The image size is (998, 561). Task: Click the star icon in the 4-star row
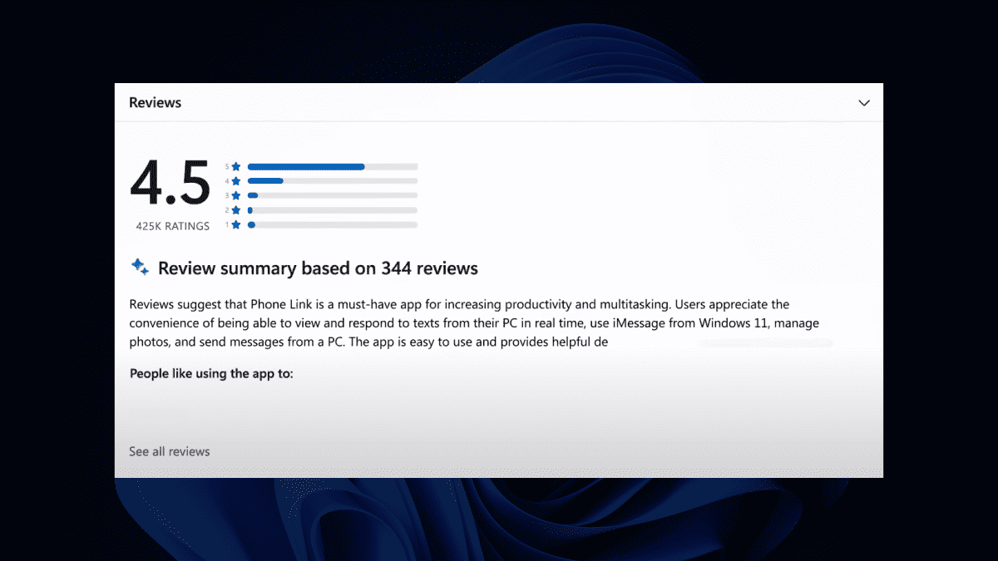[x=236, y=180]
